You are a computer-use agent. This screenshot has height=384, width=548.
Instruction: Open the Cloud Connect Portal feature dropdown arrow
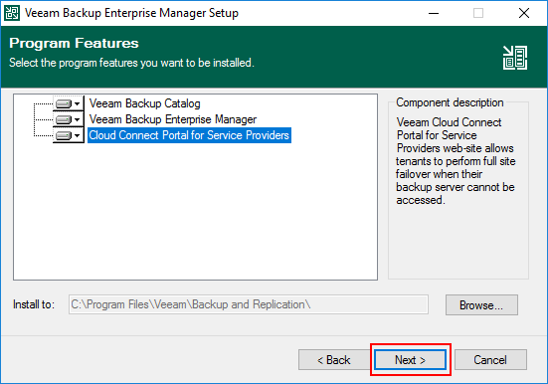point(78,135)
